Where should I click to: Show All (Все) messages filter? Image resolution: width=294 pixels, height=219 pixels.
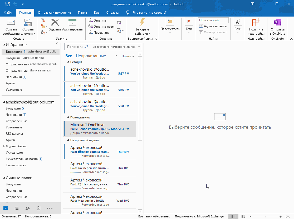click(68, 56)
